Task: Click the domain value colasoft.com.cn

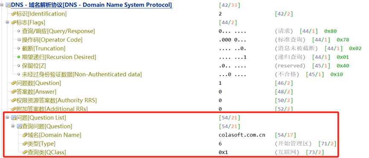Action: tap(242, 135)
